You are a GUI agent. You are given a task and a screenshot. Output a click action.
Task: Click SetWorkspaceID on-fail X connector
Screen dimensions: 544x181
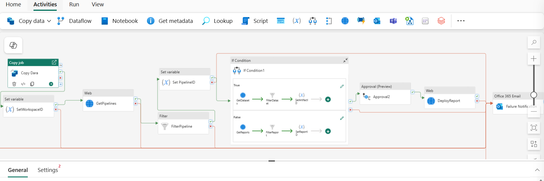tap(56, 109)
